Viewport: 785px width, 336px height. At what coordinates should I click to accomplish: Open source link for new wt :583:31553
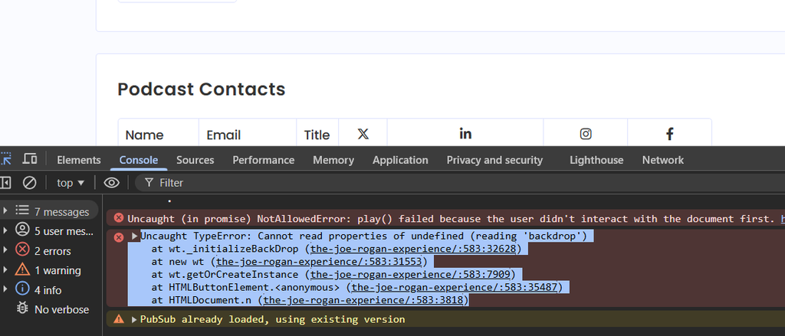[319, 262]
